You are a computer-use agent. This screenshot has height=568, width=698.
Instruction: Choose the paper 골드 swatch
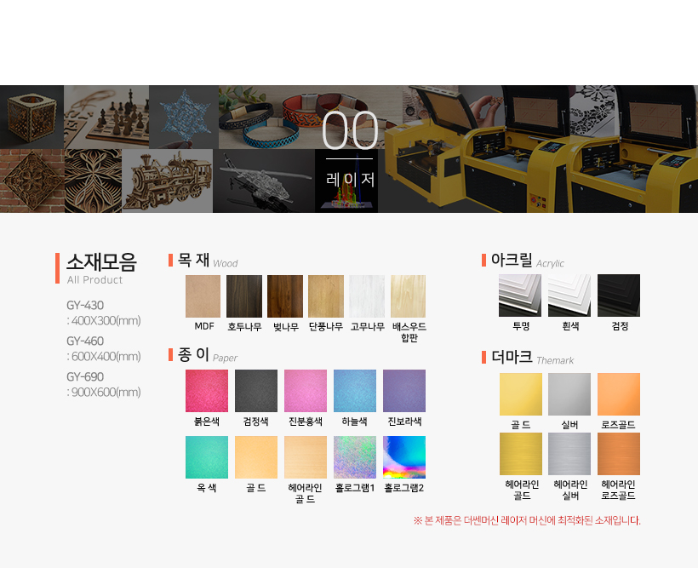(256, 457)
